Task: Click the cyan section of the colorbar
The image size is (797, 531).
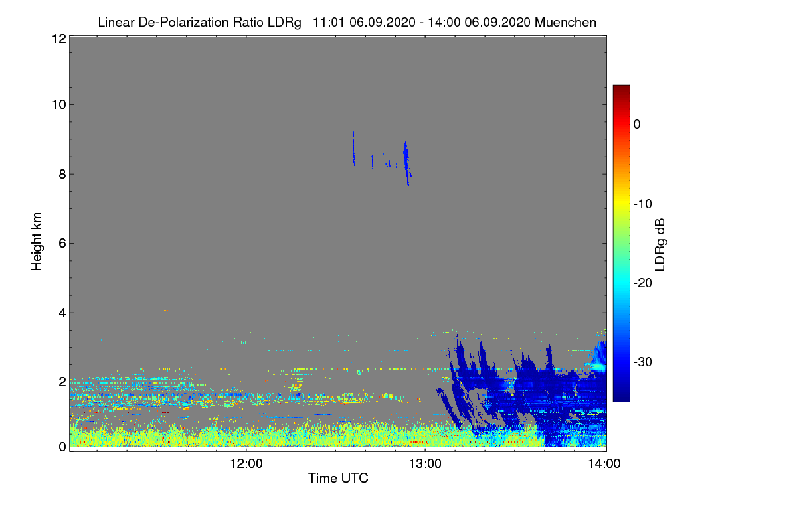Action: pos(621,282)
